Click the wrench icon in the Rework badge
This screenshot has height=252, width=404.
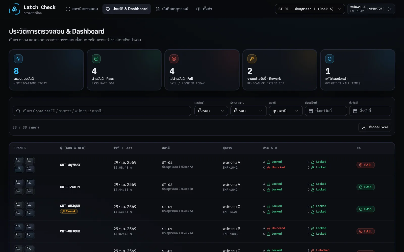[x=63, y=211]
